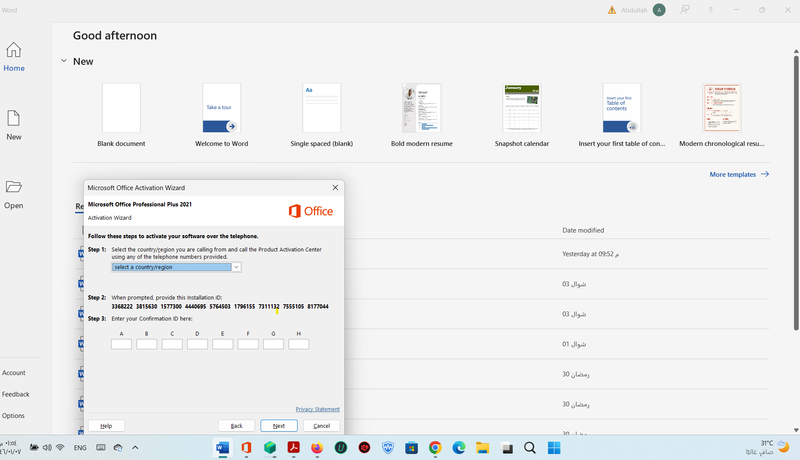Open Options in Word sidebar
800x460 pixels.
tap(13, 416)
